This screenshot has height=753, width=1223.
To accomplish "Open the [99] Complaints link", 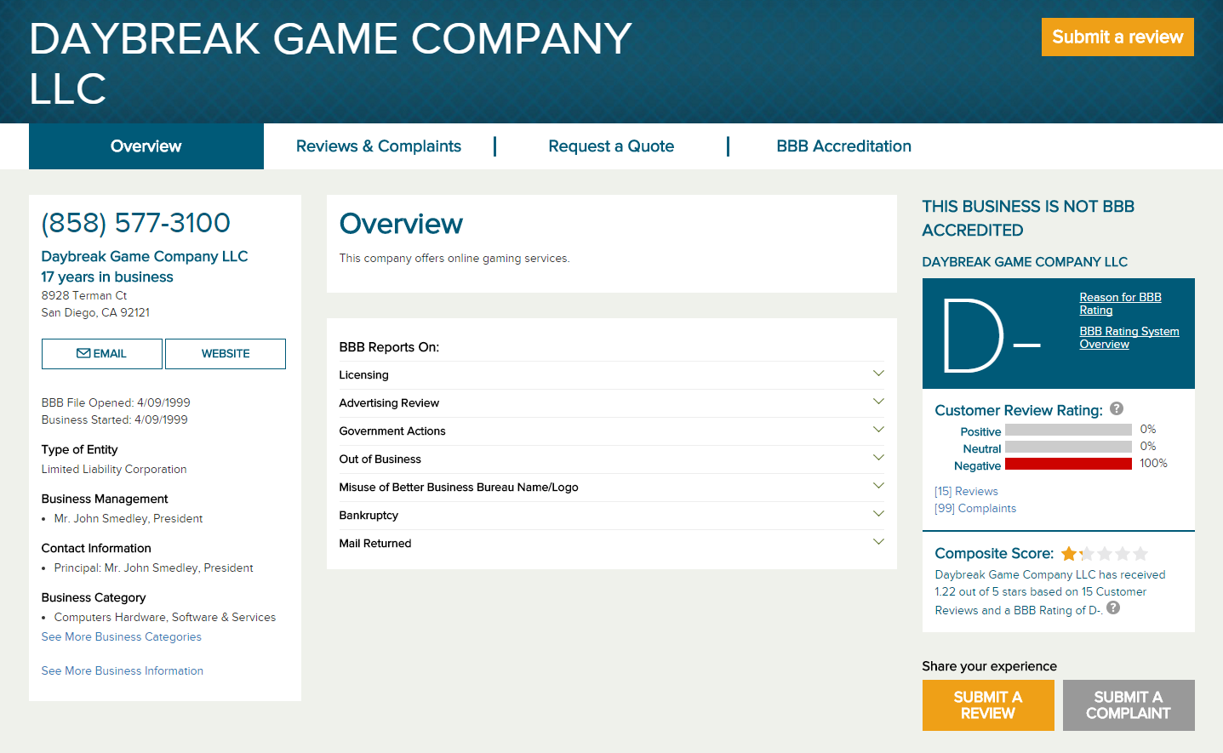I will (975, 509).
